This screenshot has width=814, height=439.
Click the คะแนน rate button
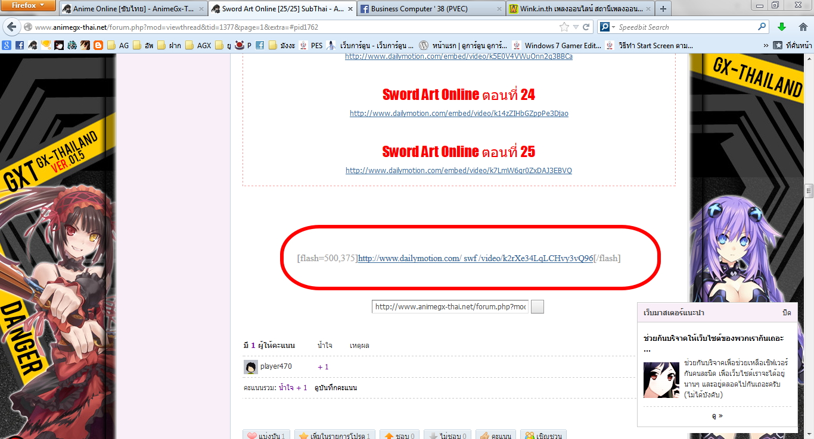point(495,436)
